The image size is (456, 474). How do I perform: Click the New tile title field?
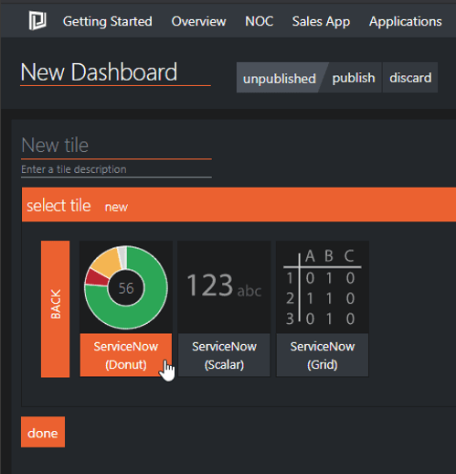pyautogui.click(x=116, y=145)
